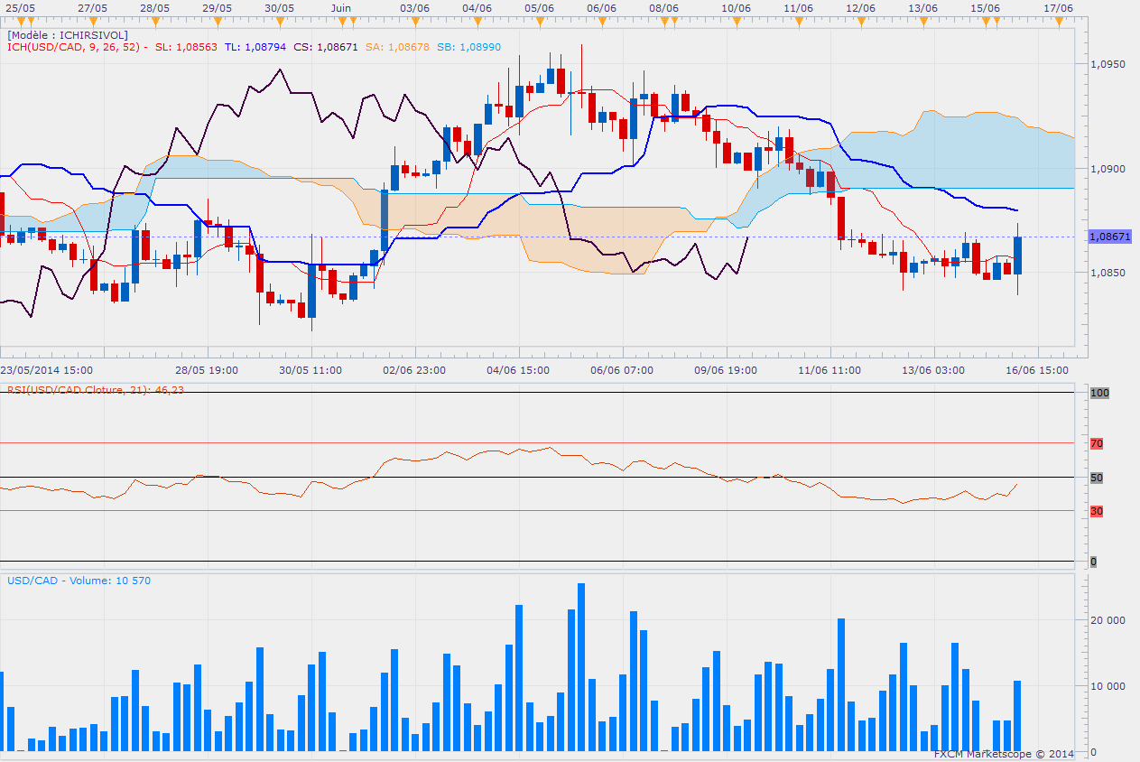Click the "04/06 15:00" time axis label
Viewport: 1140px width, 762px height.
pos(518,370)
